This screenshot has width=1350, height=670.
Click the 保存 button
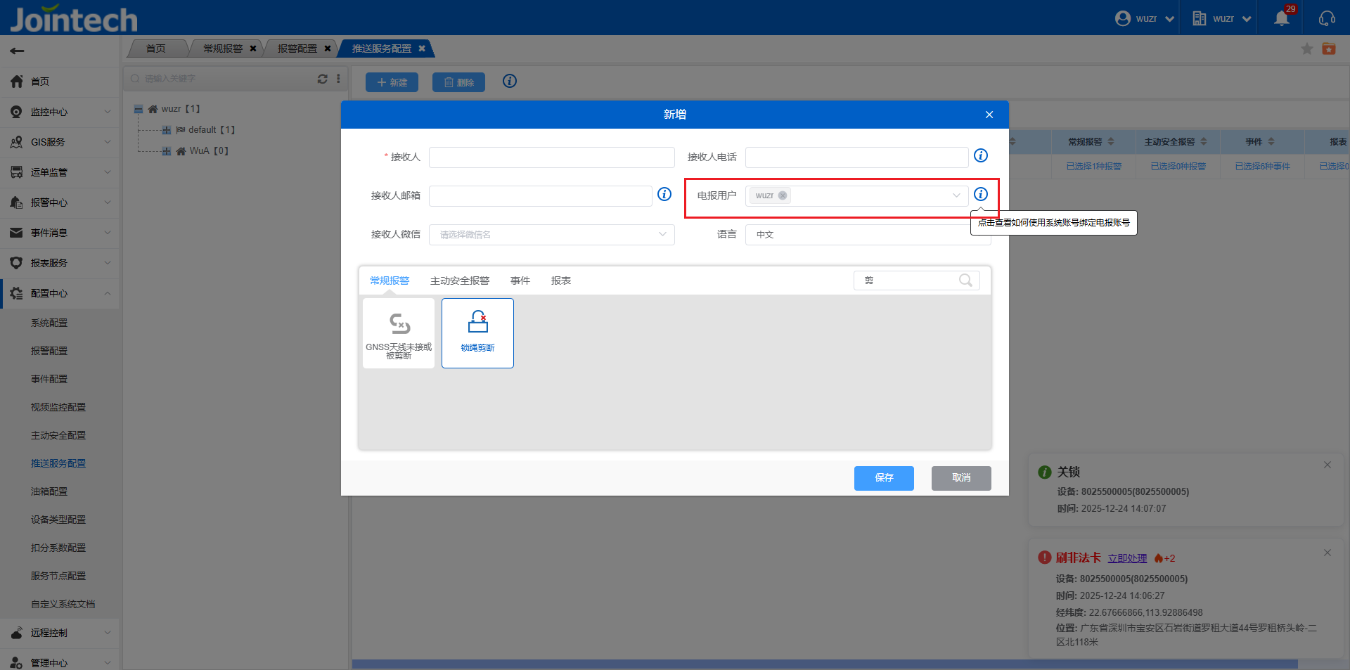click(884, 478)
